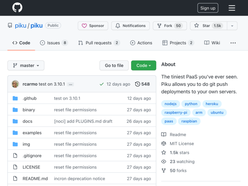Expand the Star lists dropdown arrow
The image size is (248, 186).
(232, 26)
